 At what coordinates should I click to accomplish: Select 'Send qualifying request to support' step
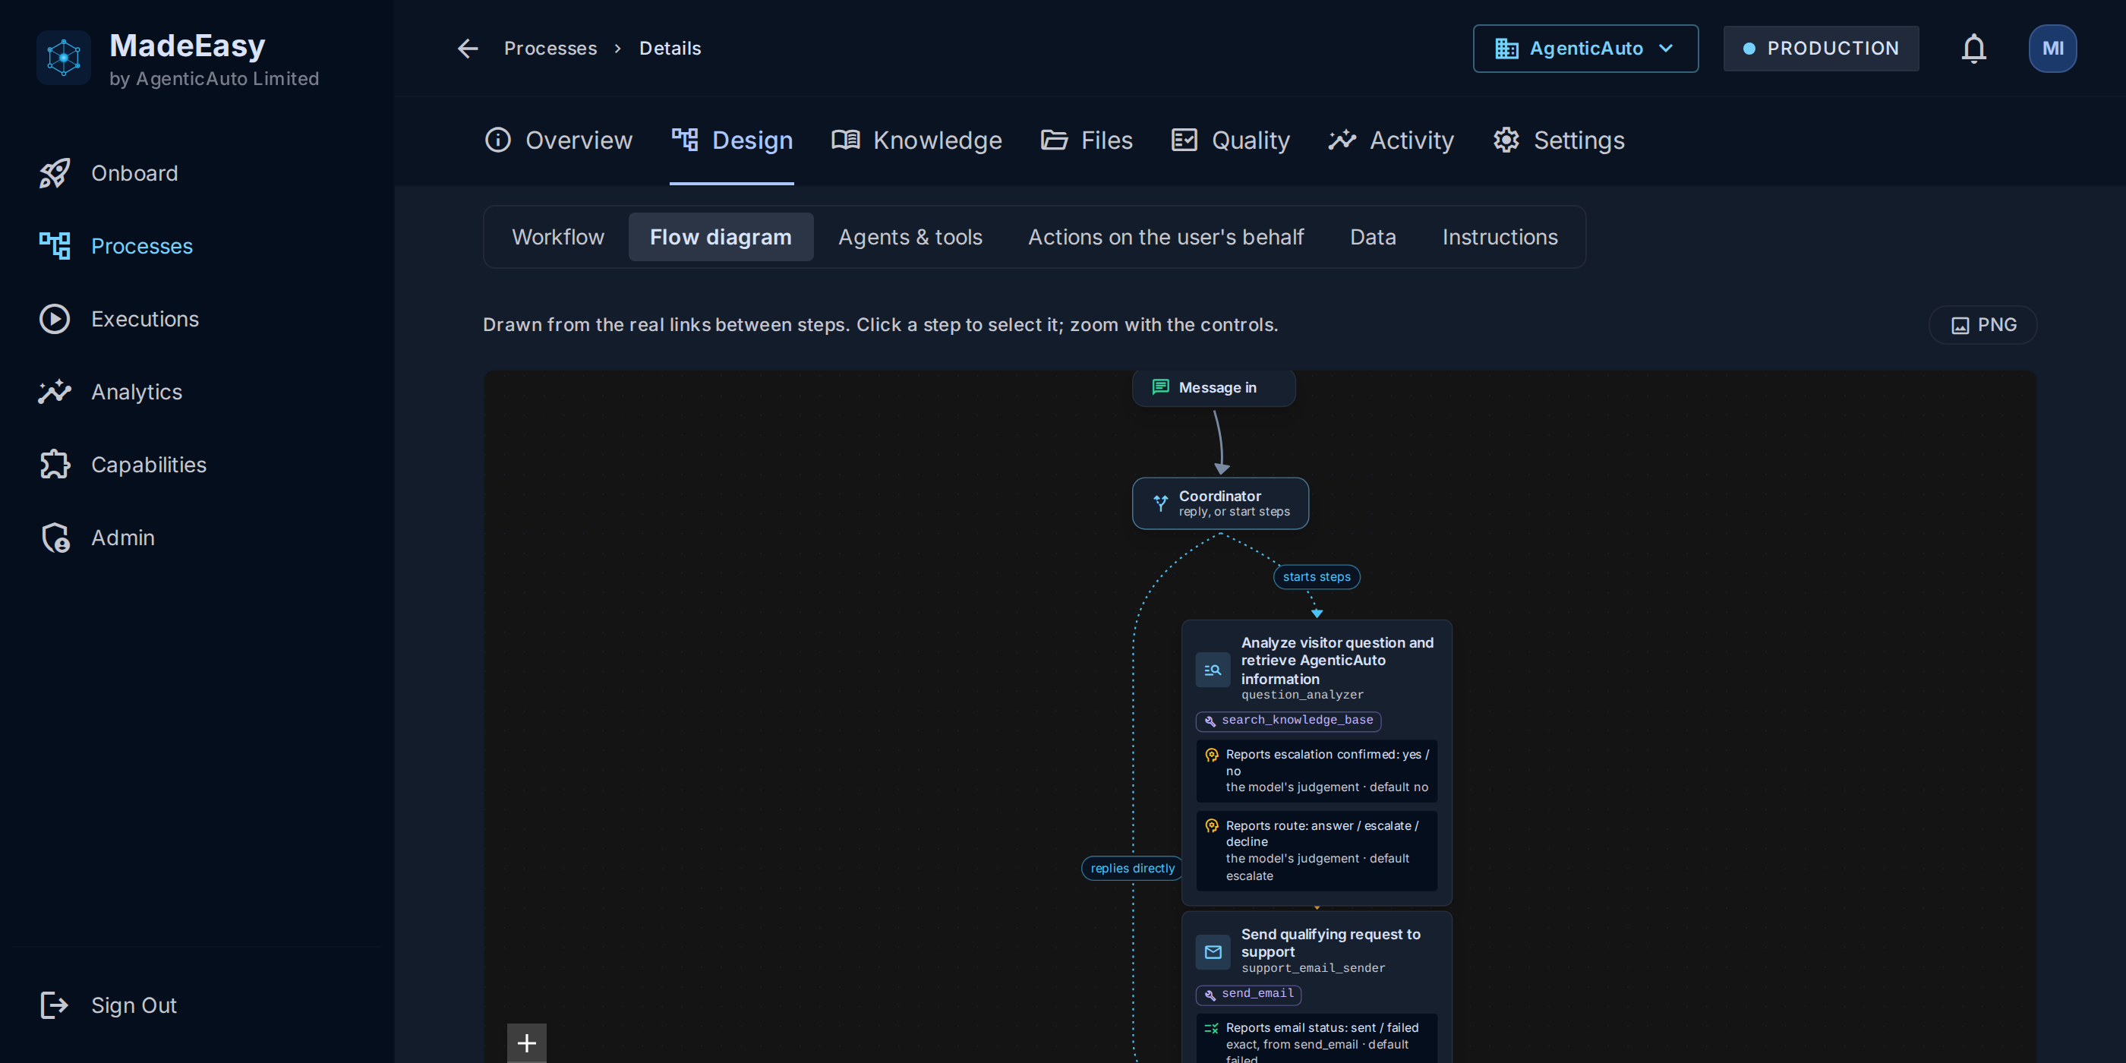[x=1317, y=987]
